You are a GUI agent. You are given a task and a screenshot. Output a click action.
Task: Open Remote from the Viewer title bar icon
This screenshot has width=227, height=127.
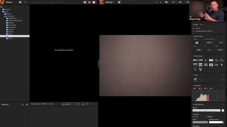pyautogui.click(x=20, y=2)
